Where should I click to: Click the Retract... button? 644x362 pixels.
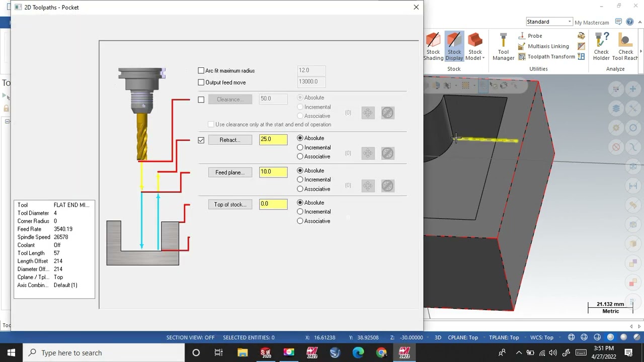(x=230, y=140)
